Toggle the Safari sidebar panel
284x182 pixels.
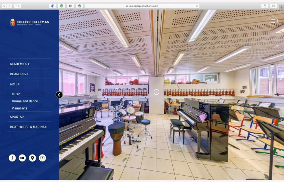17,6
